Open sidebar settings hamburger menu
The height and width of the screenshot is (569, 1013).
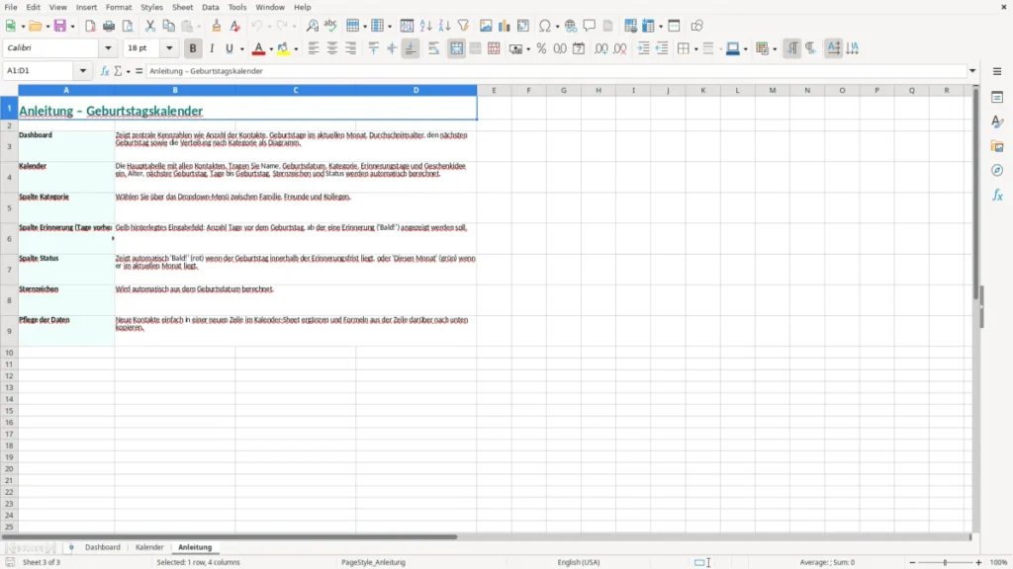tap(997, 71)
